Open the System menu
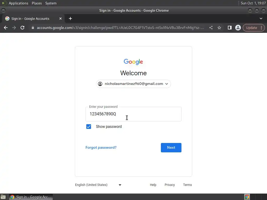This screenshot has height=200, width=267. click(51, 3)
